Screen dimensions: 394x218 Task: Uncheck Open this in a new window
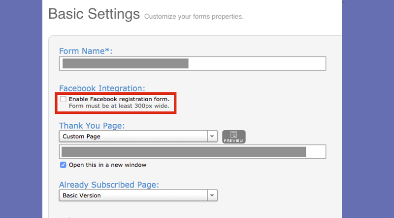pyautogui.click(x=63, y=165)
